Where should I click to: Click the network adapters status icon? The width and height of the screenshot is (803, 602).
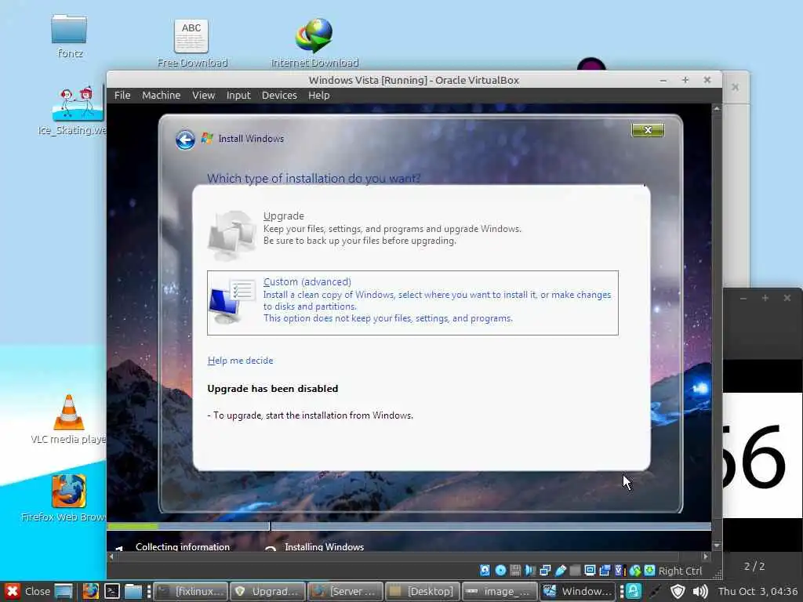coord(545,571)
